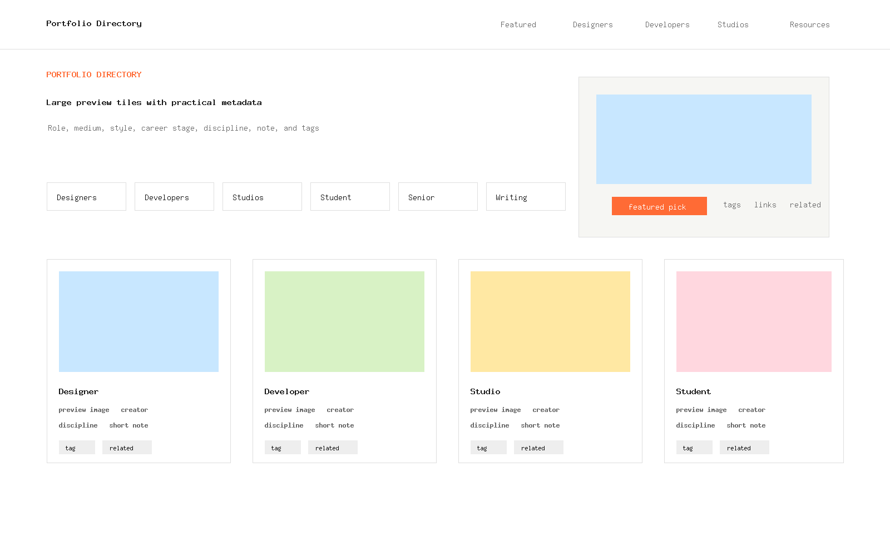Open Studios in top navigation
This screenshot has width=890, height=556.
pos(733,24)
